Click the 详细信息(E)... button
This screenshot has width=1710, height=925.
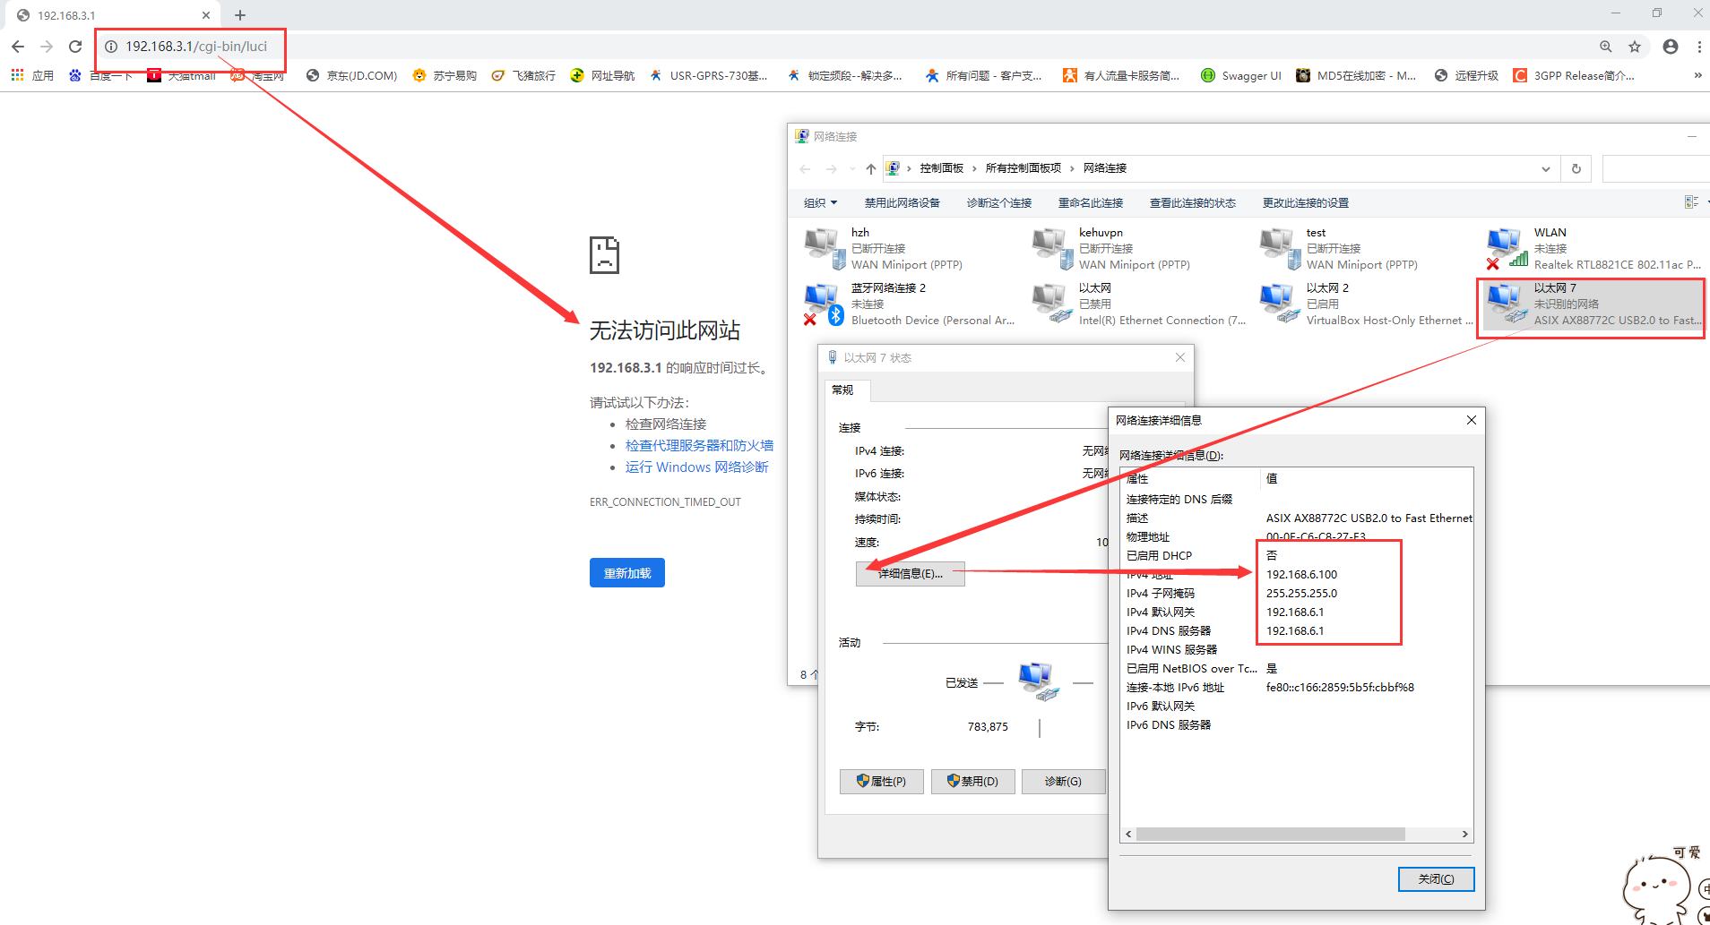(x=910, y=574)
